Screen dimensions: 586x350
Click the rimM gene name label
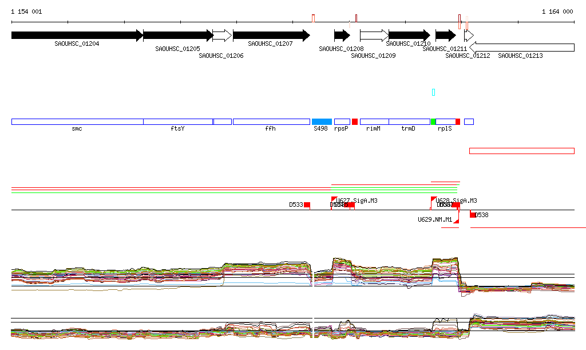pyautogui.click(x=373, y=129)
